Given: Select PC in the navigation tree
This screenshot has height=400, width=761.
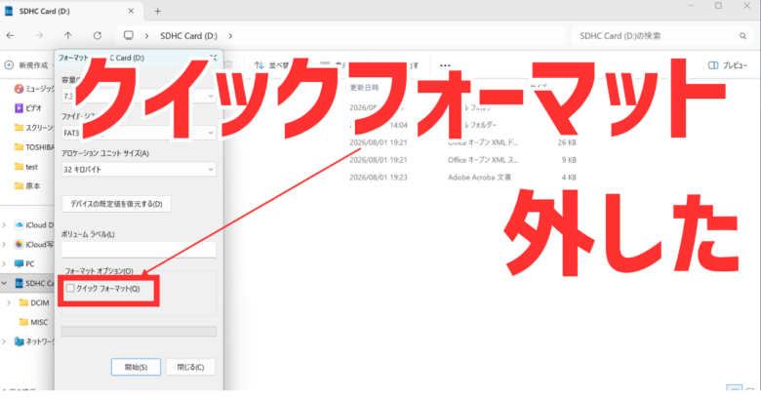Looking at the screenshot, I should pyautogui.click(x=24, y=263).
